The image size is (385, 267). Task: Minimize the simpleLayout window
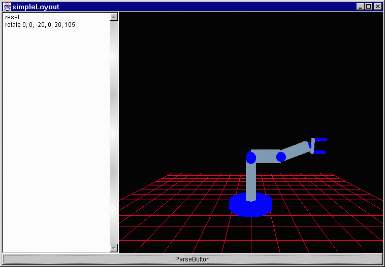[360, 7]
